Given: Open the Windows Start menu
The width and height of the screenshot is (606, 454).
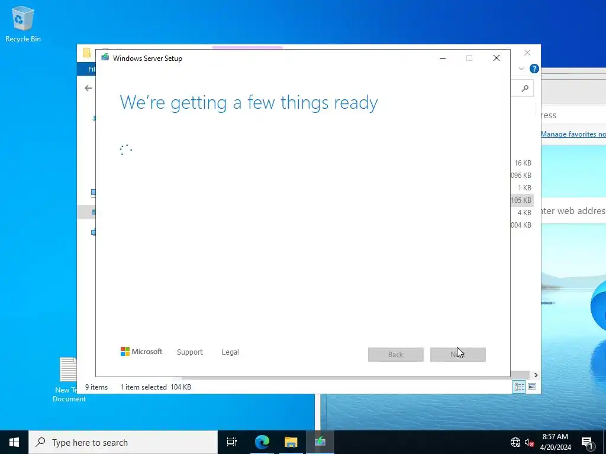Looking at the screenshot, I should tap(14, 442).
